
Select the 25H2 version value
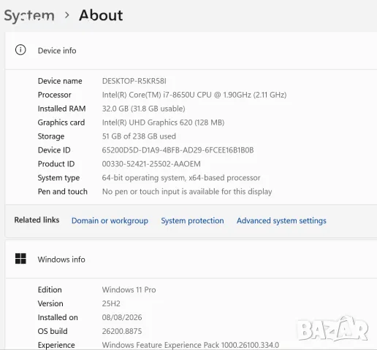coord(111,303)
